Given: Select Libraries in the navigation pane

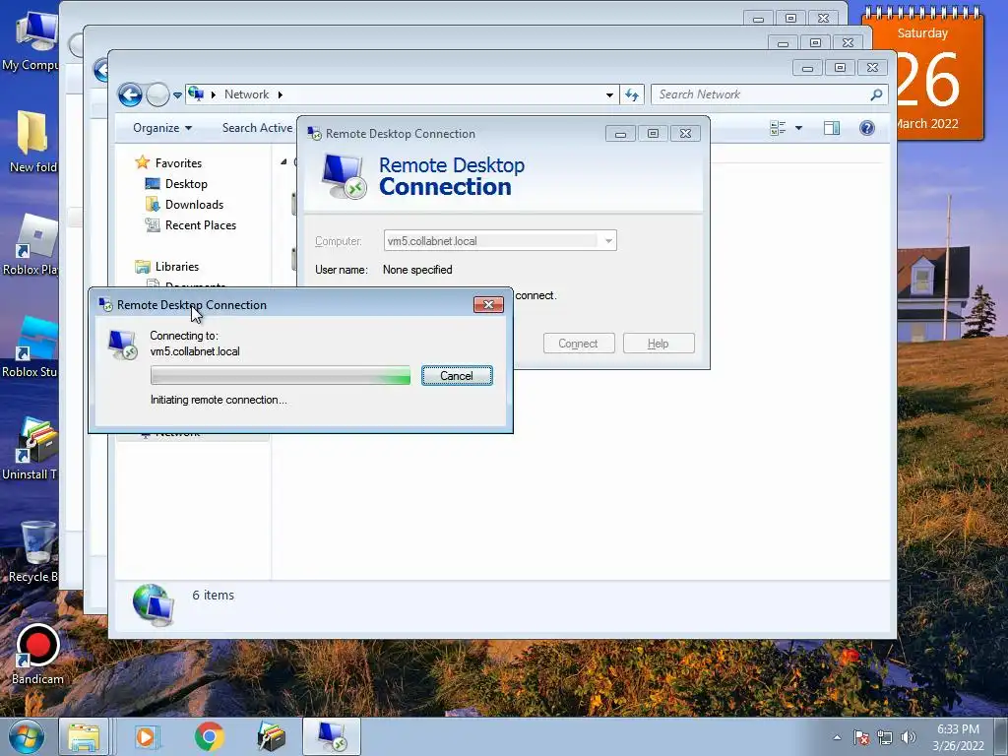Looking at the screenshot, I should [x=177, y=266].
